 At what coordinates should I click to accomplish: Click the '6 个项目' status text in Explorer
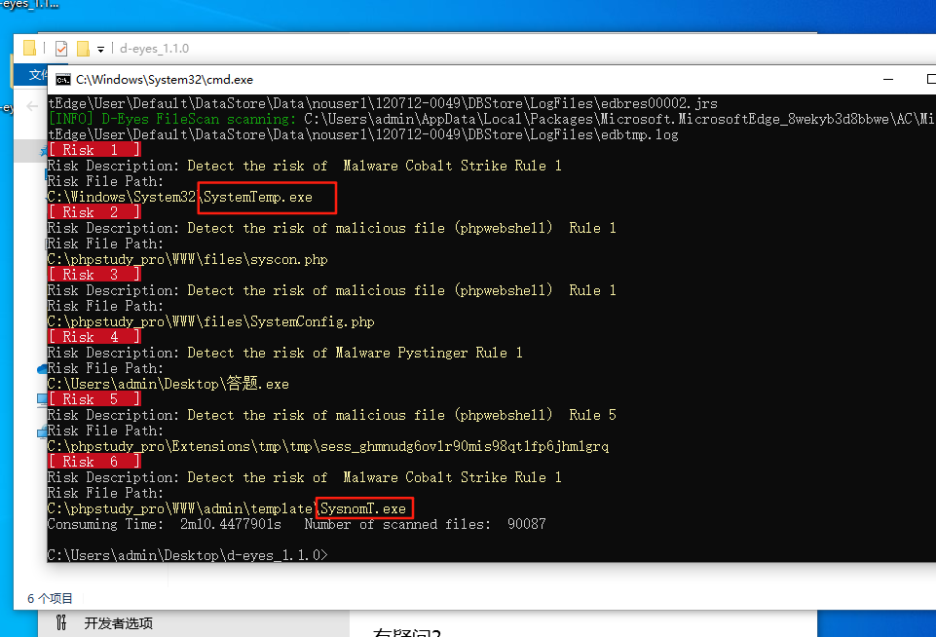50,598
